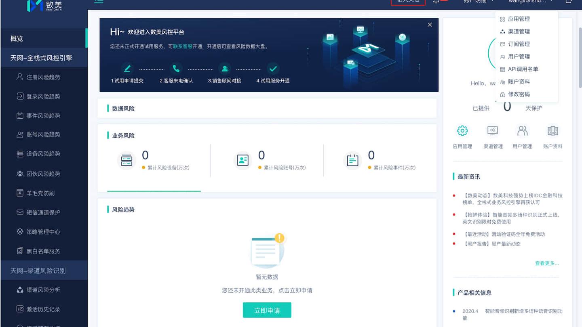
Task: Click the 风险趋势 section heading
Action: [123, 210]
